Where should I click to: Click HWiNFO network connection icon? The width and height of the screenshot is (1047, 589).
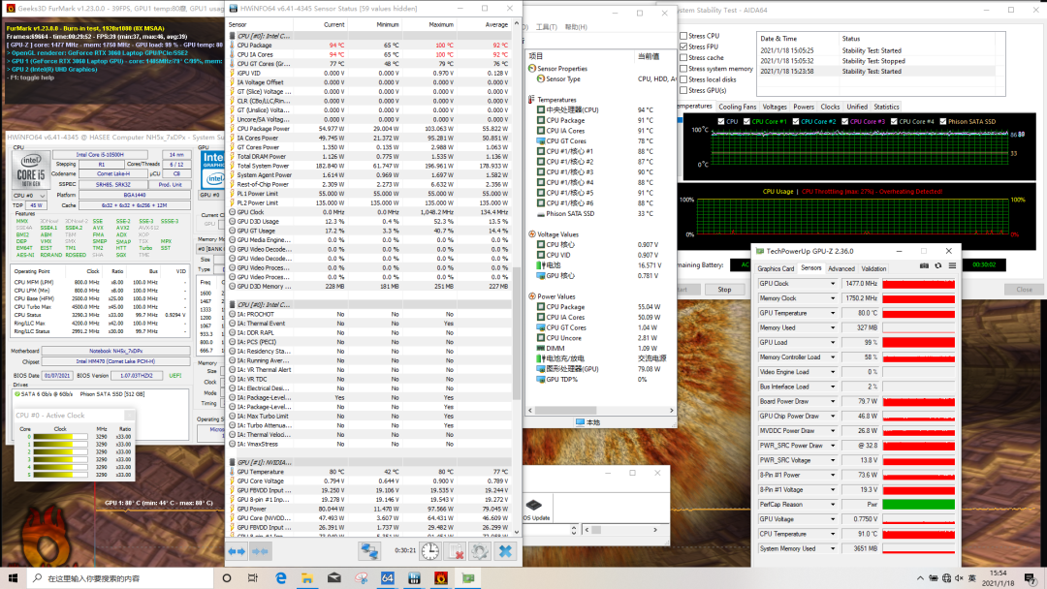369,550
